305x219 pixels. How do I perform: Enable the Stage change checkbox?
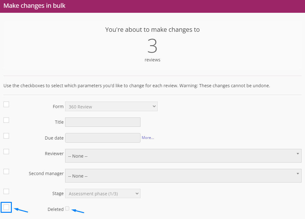click(6, 191)
